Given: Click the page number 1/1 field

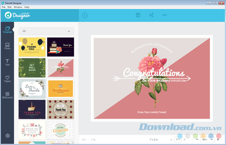Looking at the screenshot, I should [178, 139].
